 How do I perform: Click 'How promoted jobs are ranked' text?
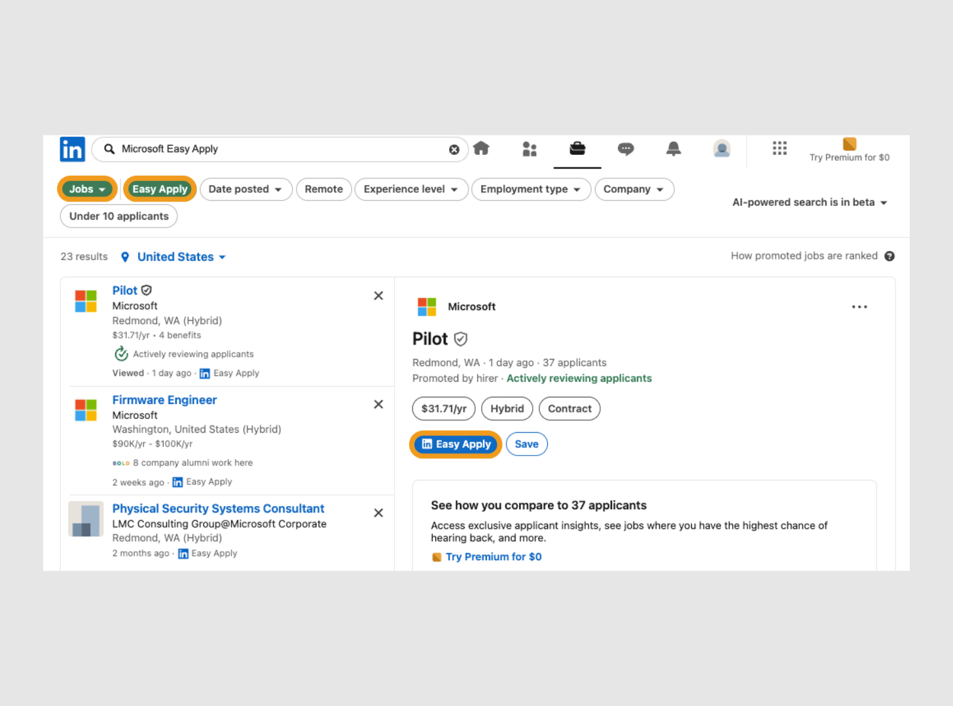click(x=804, y=256)
